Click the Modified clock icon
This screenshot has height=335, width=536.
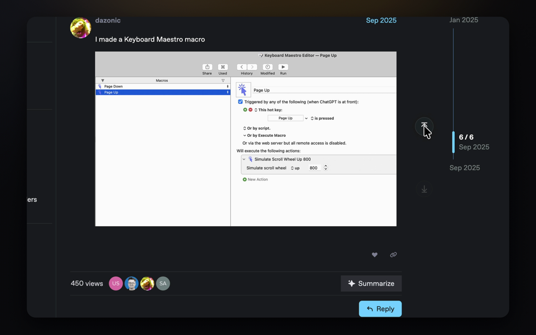pyautogui.click(x=268, y=67)
